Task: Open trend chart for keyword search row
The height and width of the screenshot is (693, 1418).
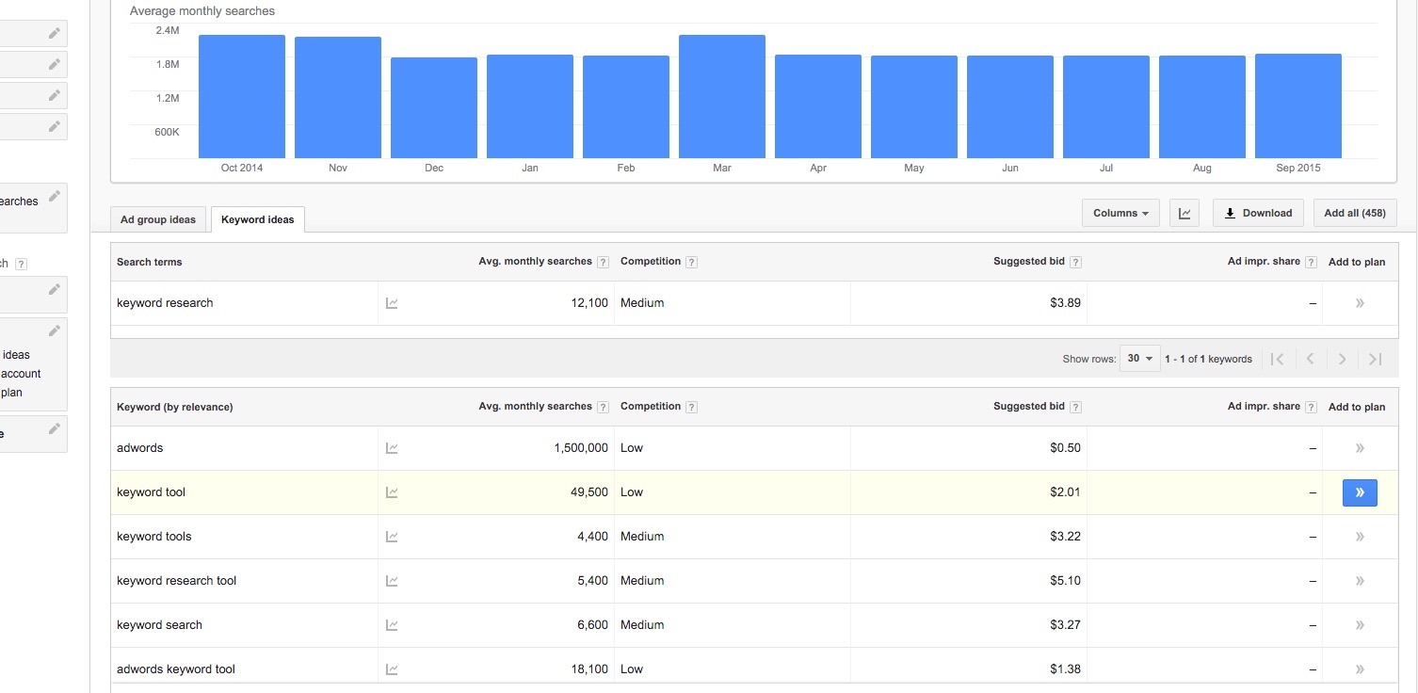Action: point(392,625)
